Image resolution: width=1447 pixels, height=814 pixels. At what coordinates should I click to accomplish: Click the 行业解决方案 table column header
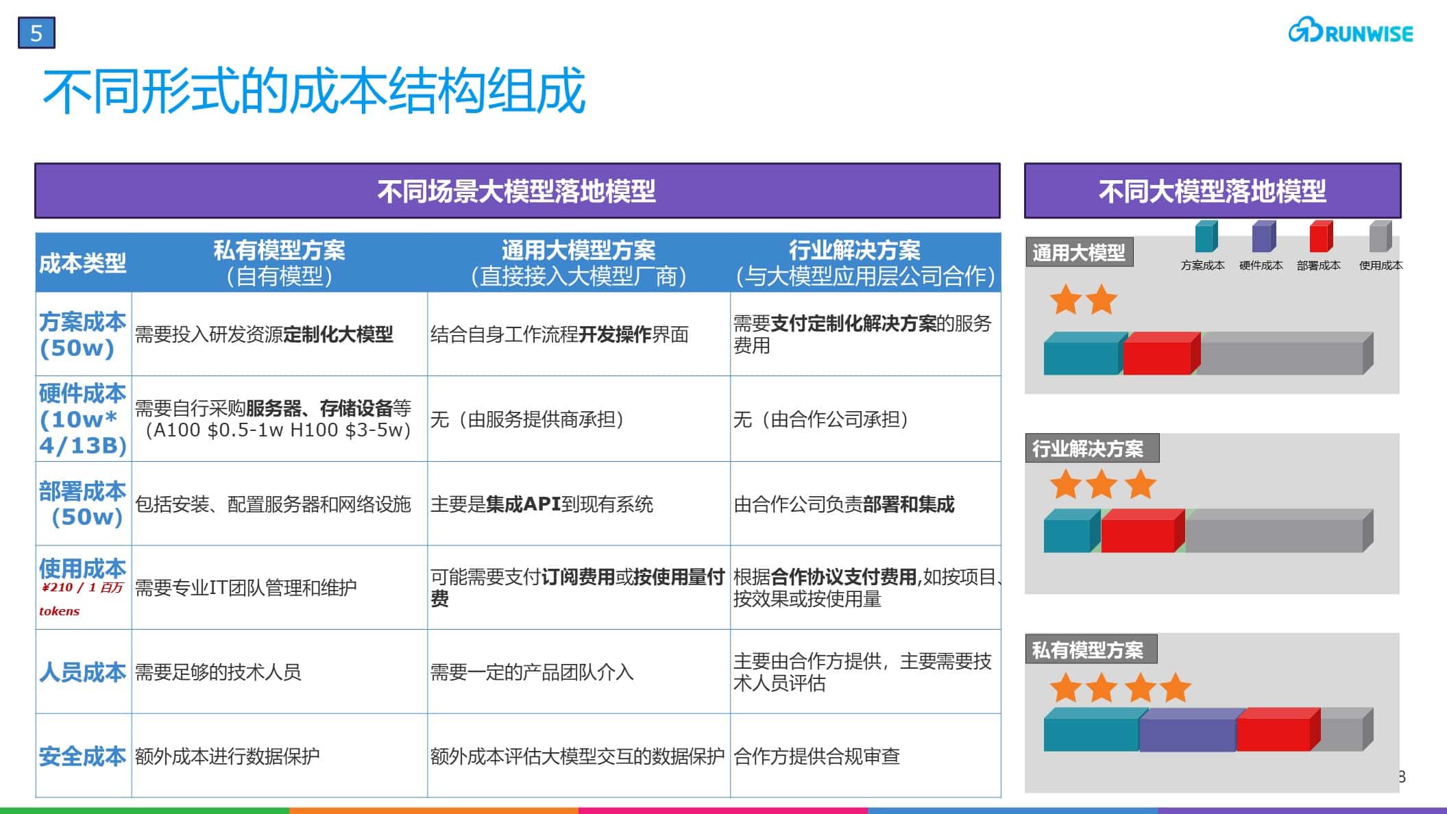coord(865,262)
